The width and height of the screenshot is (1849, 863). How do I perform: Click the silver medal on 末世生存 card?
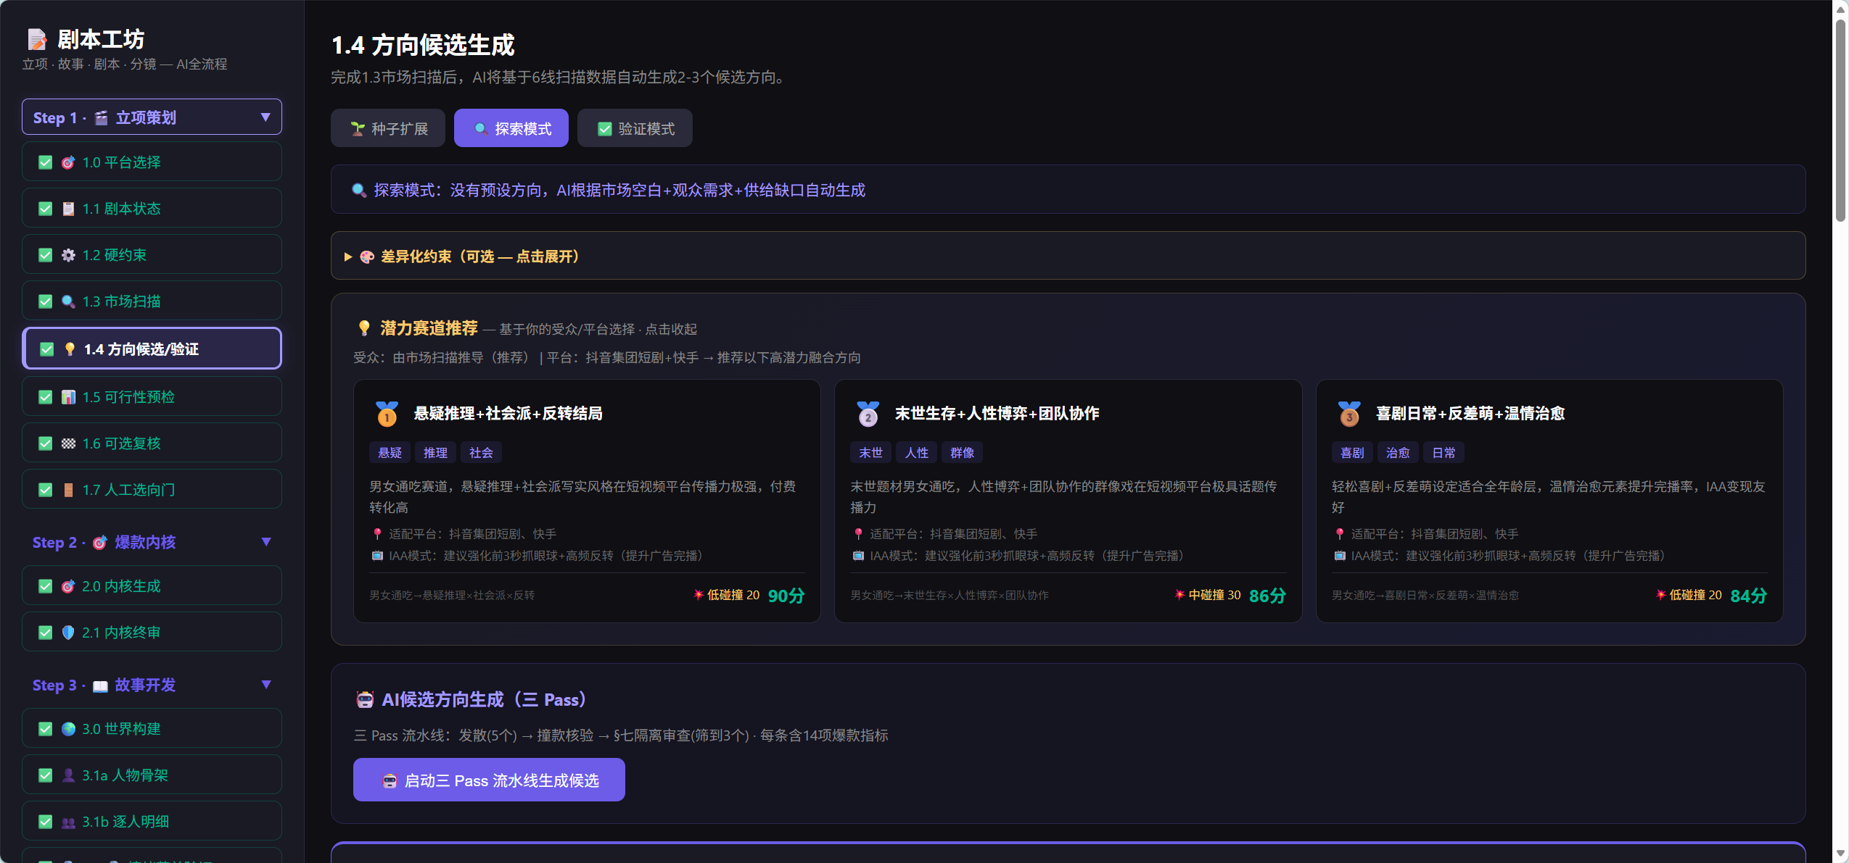pos(868,414)
